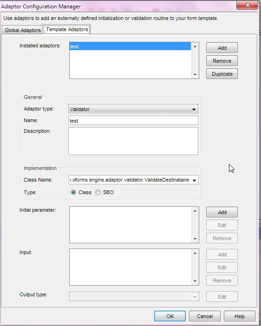Image resolution: width=261 pixels, height=326 pixels.
Task: Click Add next to Input list
Action: coord(222,254)
